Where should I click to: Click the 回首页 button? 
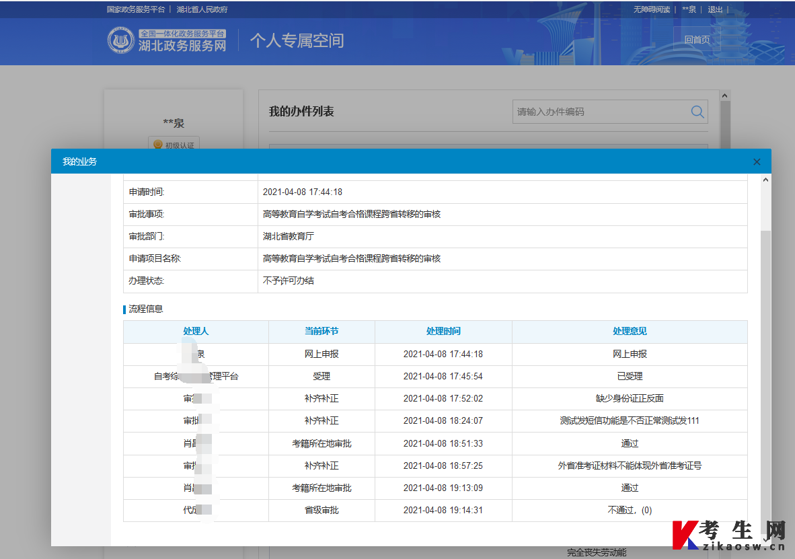click(697, 40)
